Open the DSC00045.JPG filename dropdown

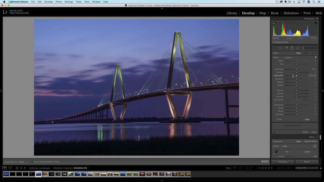tap(81, 168)
